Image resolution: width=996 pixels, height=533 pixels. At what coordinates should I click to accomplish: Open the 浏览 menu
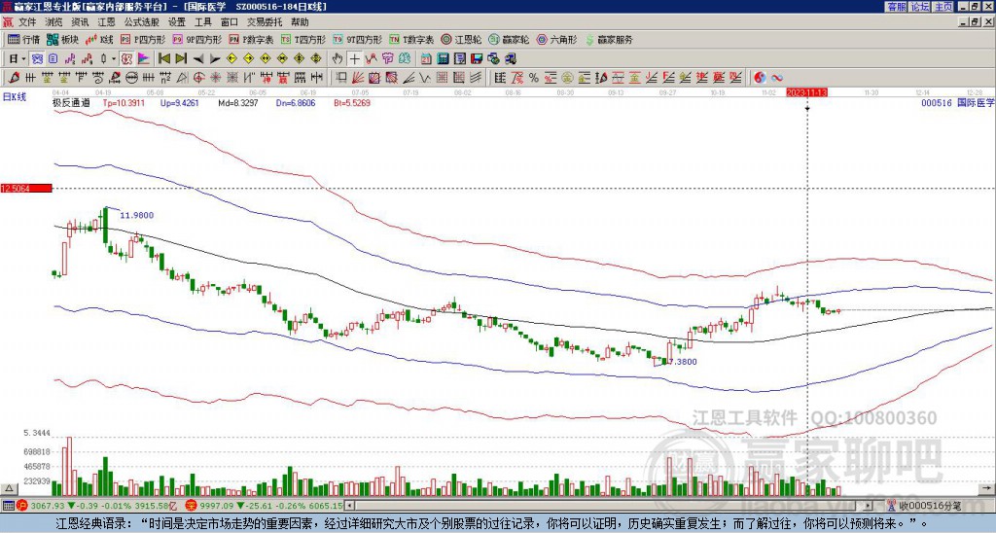[x=54, y=22]
